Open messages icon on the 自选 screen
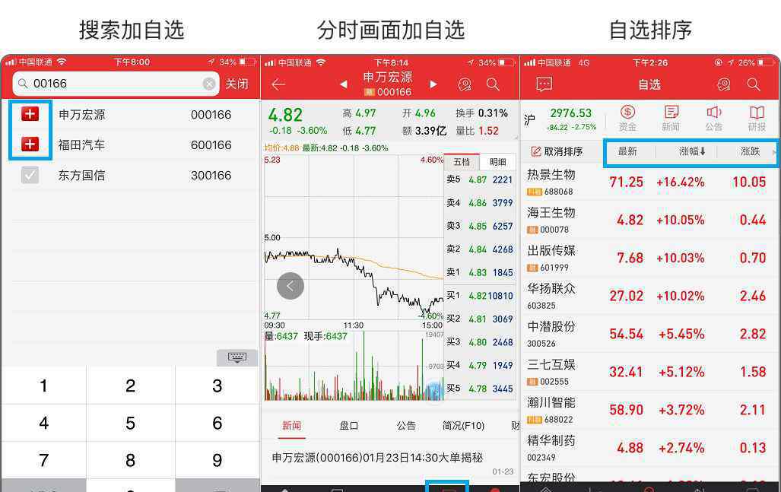This screenshot has width=781, height=492. click(x=544, y=84)
